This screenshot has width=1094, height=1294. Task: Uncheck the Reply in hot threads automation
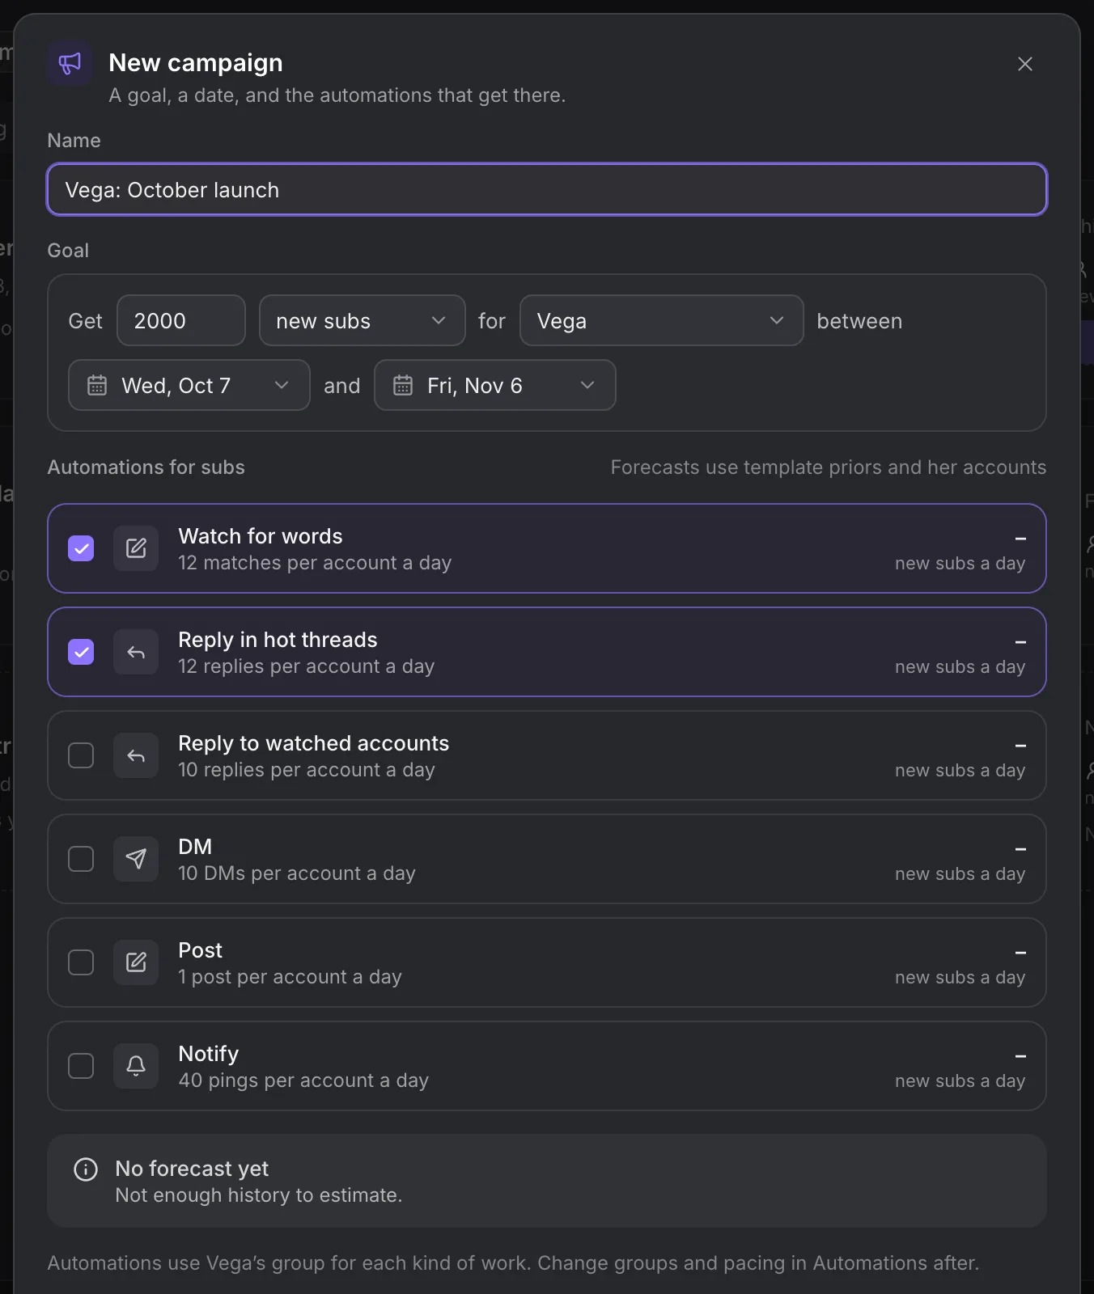point(81,652)
